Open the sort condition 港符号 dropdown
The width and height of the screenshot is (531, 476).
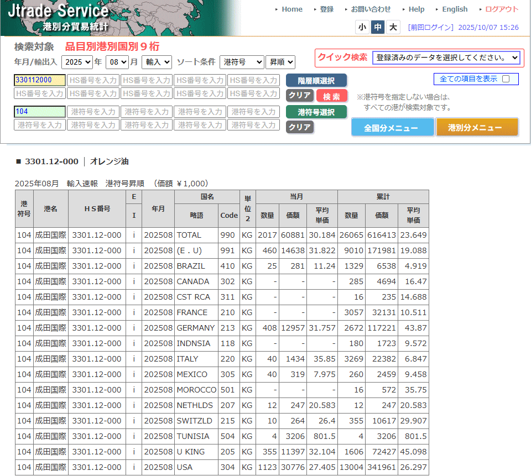[242, 62]
